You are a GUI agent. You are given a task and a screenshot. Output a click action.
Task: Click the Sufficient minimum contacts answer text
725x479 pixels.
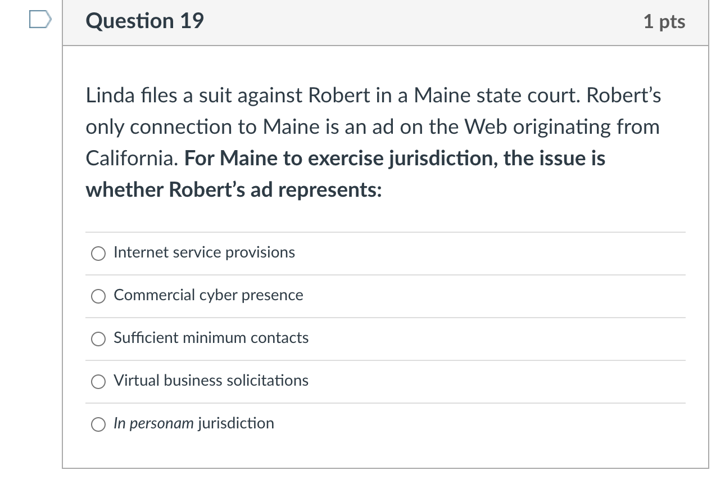(211, 338)
